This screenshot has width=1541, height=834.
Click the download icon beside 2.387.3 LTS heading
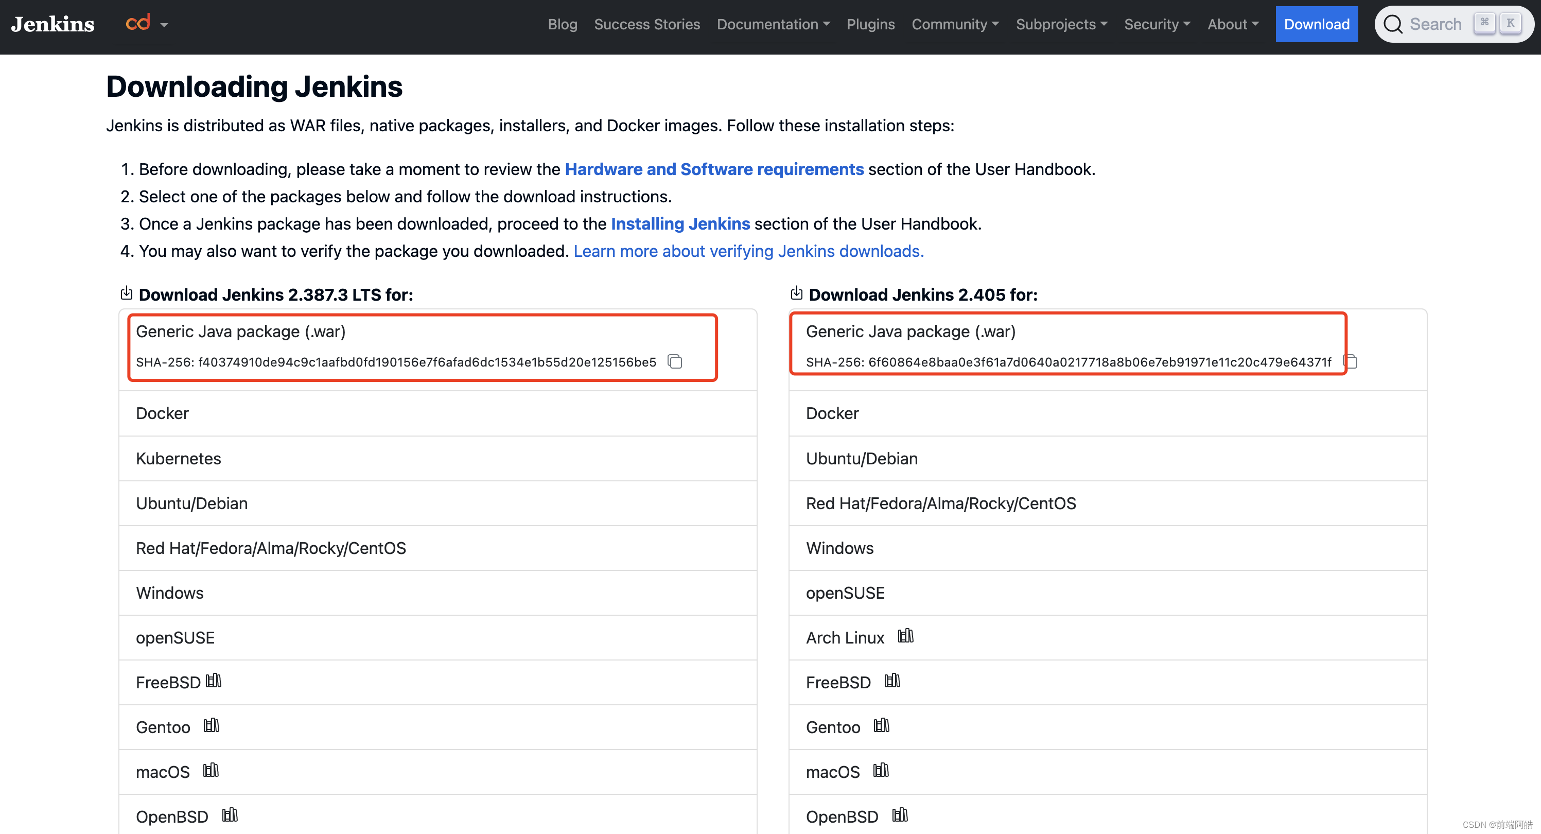tap(126, 293)
